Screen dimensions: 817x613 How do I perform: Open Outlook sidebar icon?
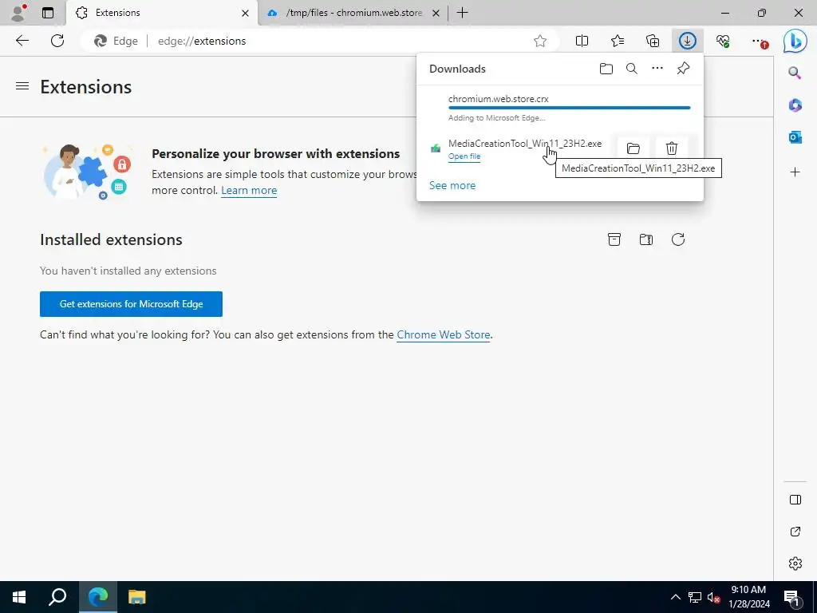(795, 137)
